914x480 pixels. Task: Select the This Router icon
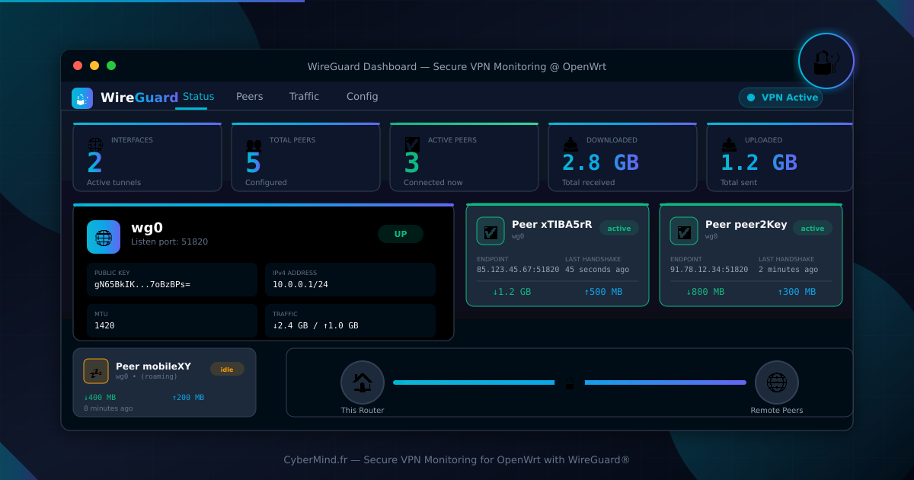click(x=362, y=382)
